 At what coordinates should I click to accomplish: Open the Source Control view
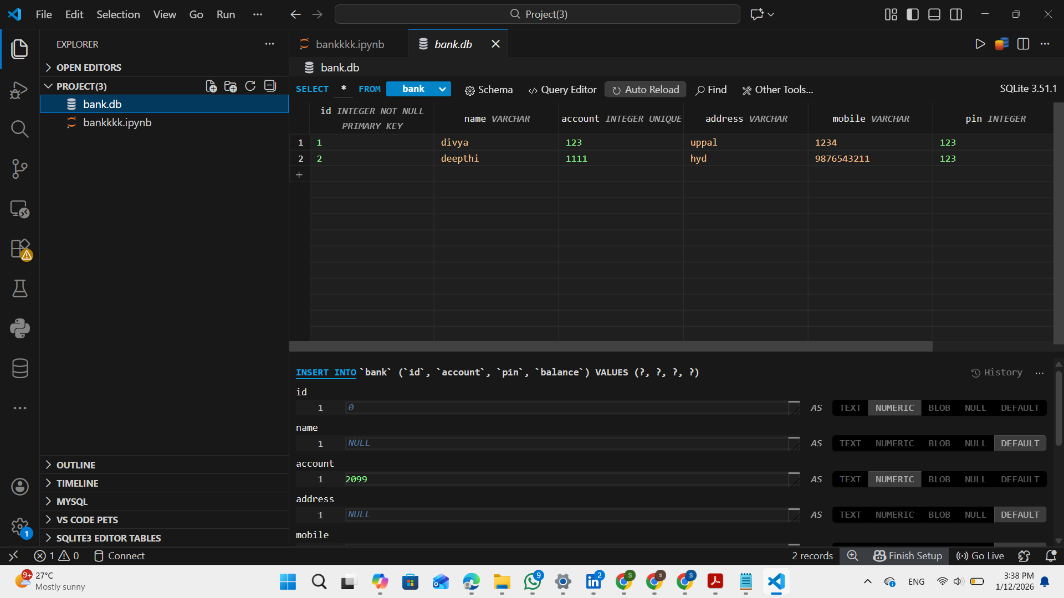19,168
